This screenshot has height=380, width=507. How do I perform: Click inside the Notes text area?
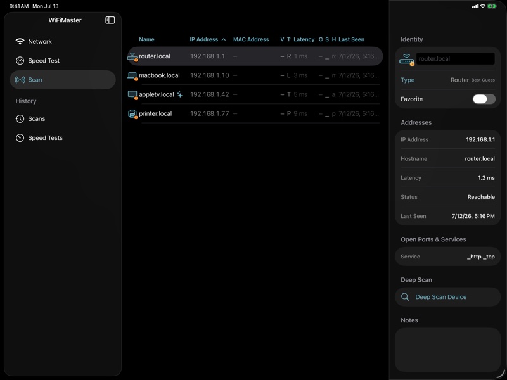pyautogui.click(x=448, y=350)
